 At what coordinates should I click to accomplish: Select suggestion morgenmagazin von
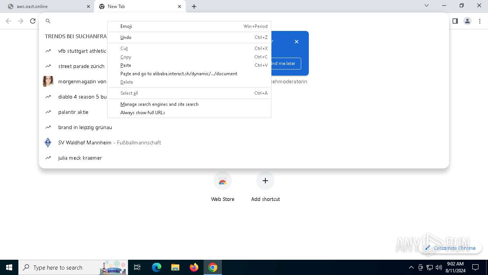82,81
